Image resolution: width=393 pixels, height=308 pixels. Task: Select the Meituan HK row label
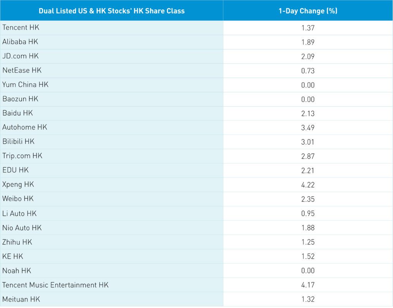tap(21, 299)
